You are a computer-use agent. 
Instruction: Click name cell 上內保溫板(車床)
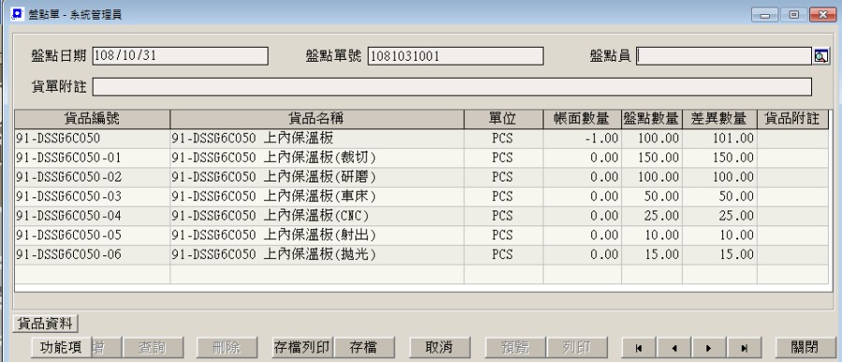click(x=317, y=196)
